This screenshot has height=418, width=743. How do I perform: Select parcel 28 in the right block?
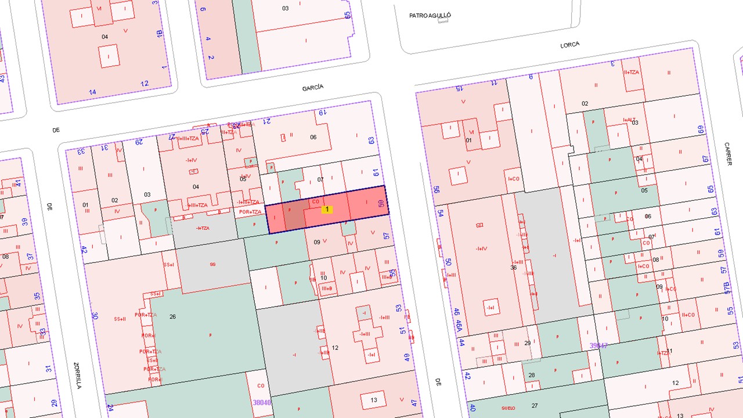[531, 376]
